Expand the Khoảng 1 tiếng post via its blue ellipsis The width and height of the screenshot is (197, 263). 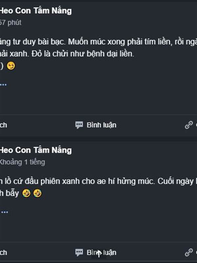(4, 212)
